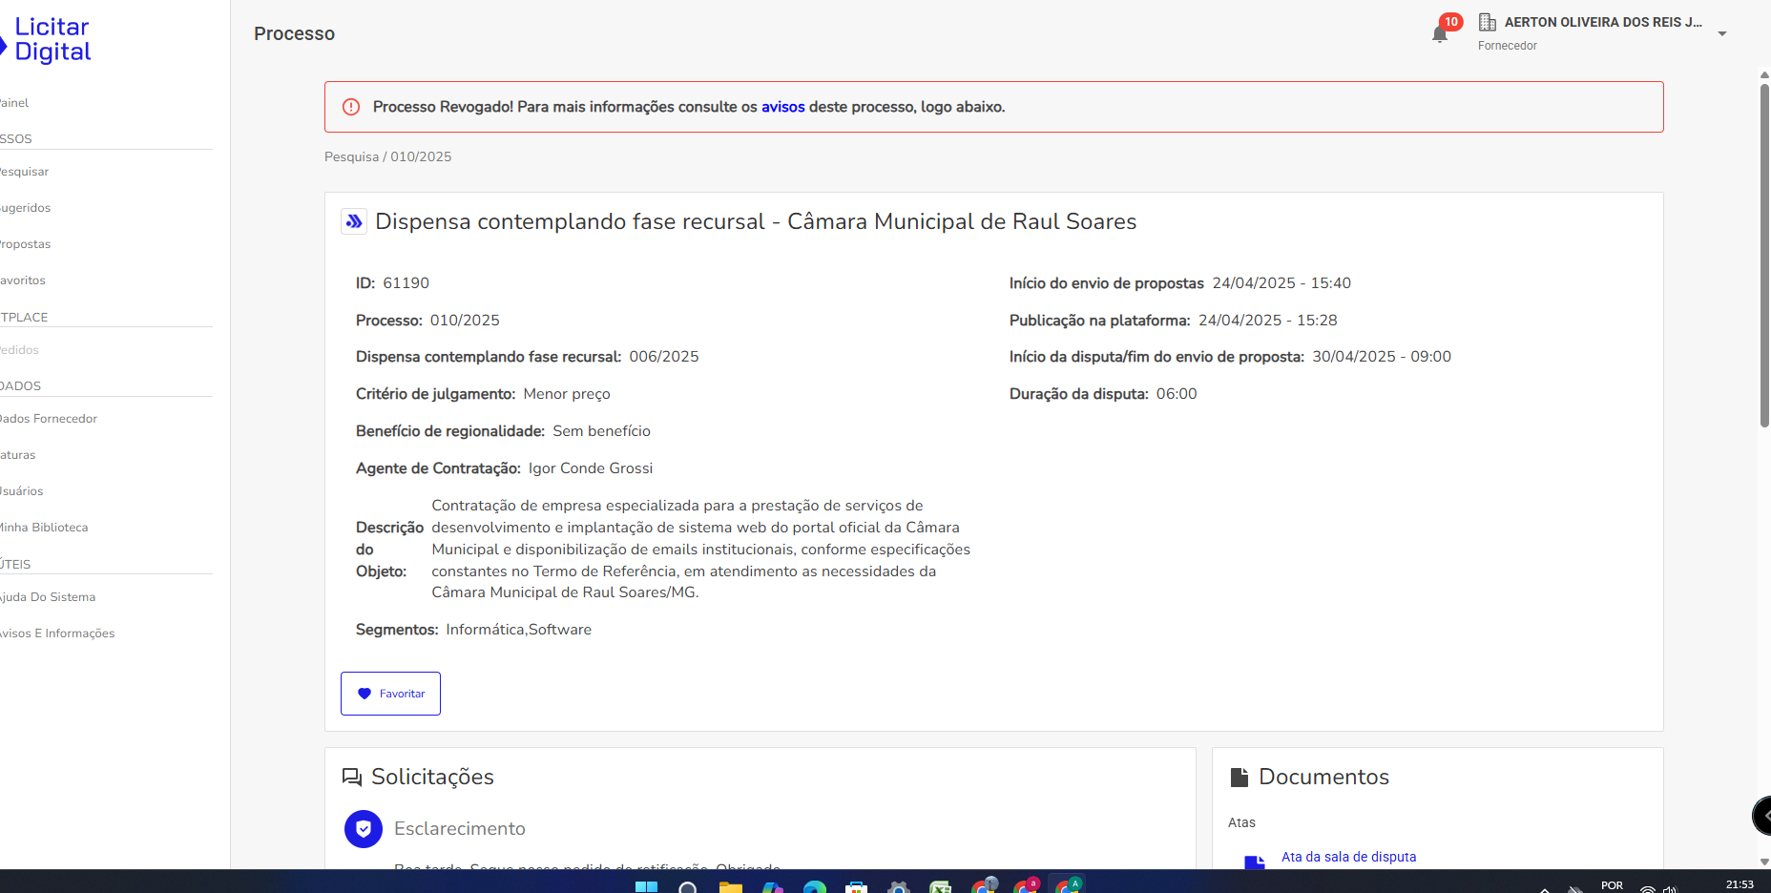
Task: Open the notifications bell with 10 alerts
Action: click(1440, 34)
